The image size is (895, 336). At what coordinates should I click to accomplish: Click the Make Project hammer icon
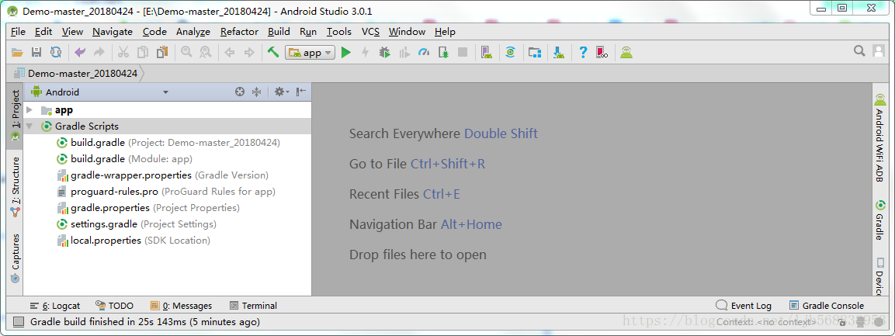(272, 53)
